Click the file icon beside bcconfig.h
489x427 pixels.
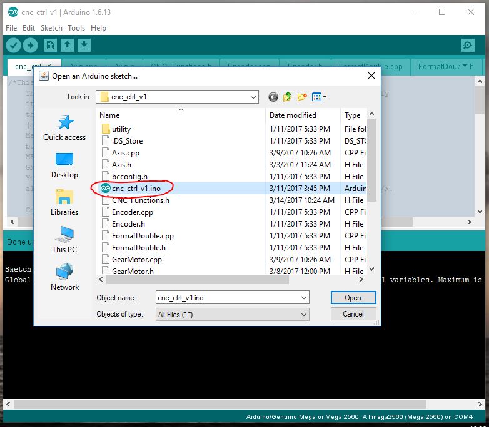click(x=106, y=176)
